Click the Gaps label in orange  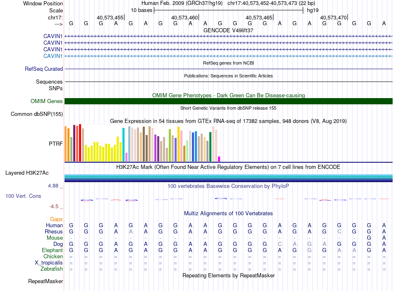56,219
